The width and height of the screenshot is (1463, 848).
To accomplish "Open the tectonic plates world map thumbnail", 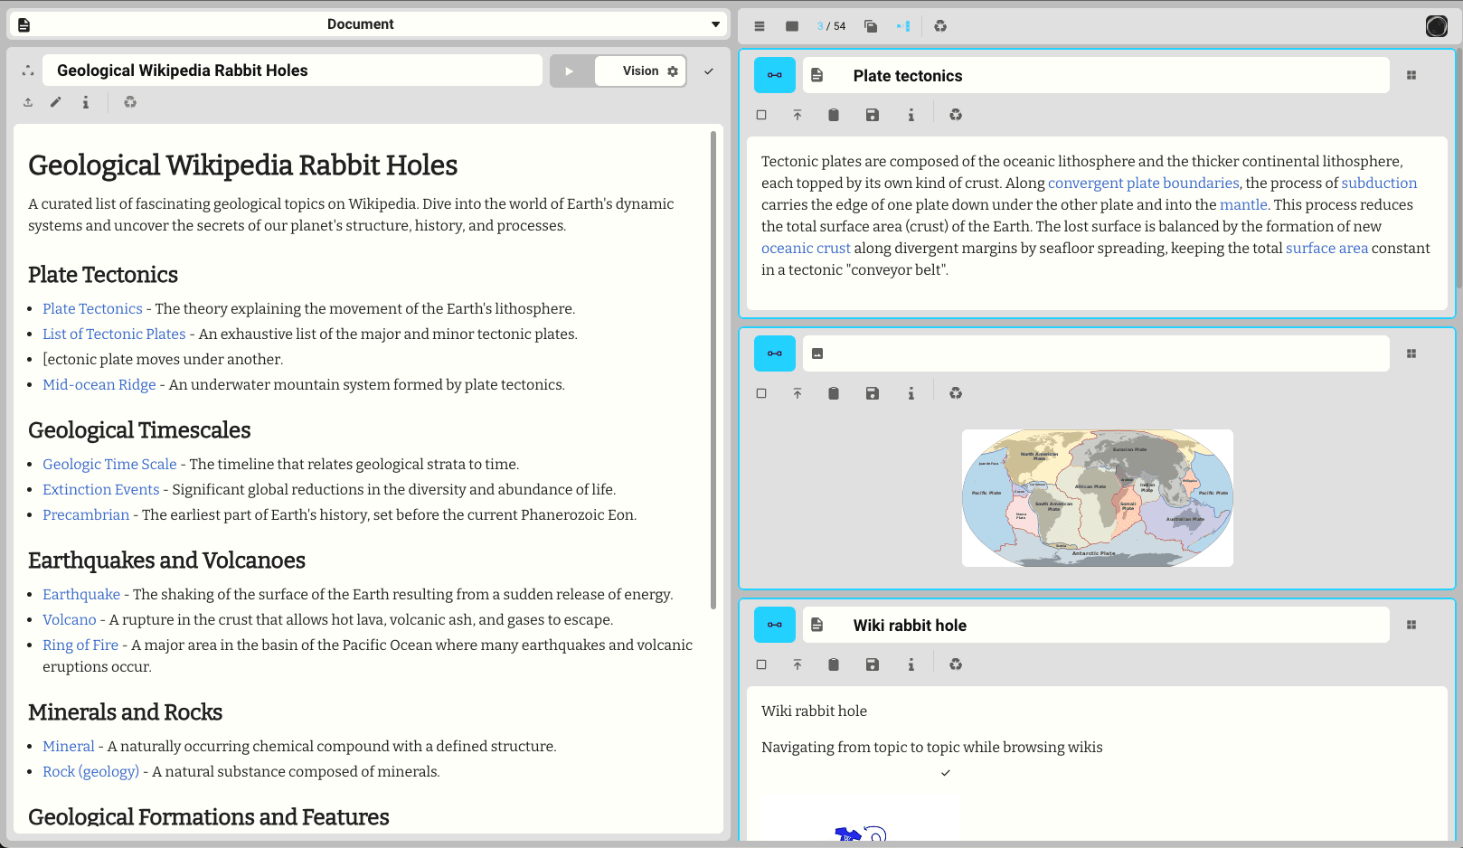I will pyautogui.click(x=1098, y=498).
